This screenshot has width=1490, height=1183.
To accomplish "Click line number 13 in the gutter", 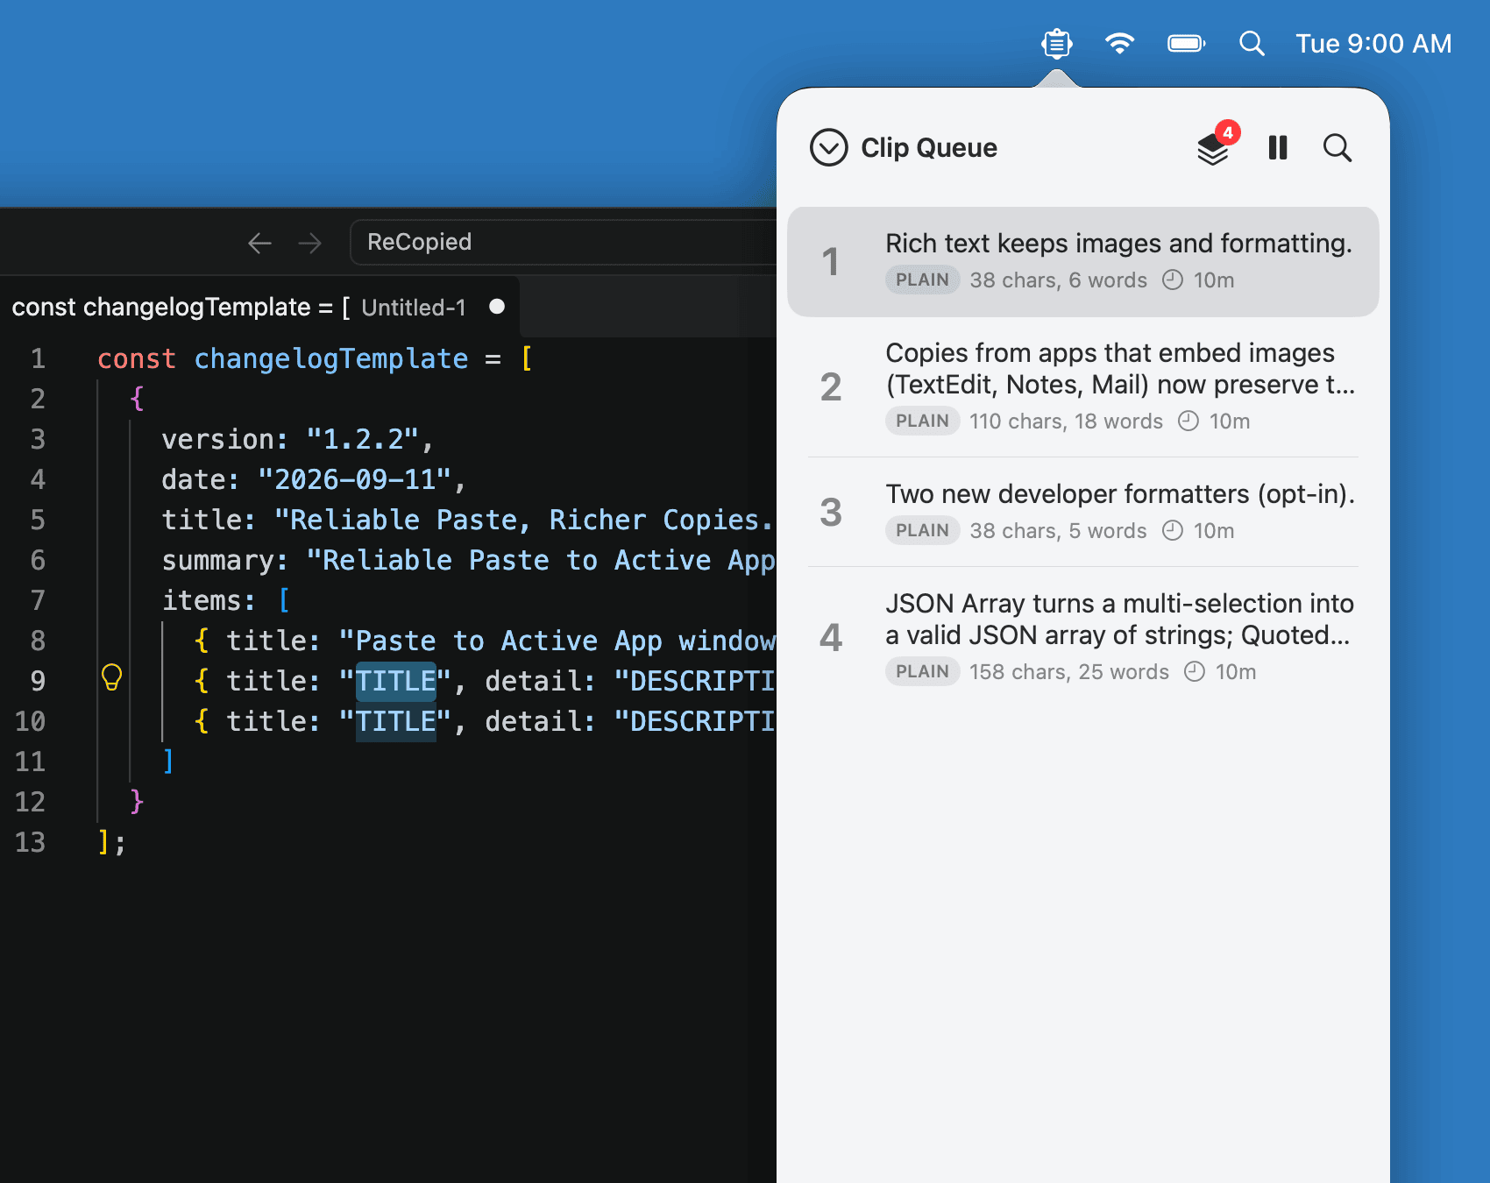I will click(30, 842).
